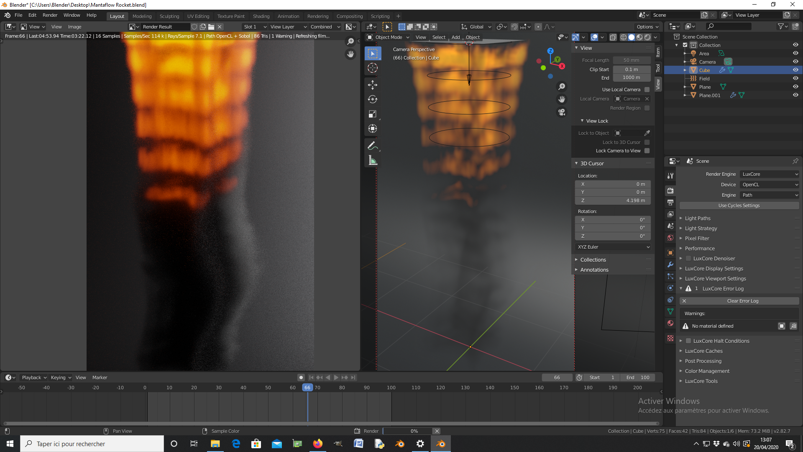
Task: Click the Use Cycles Settings button
Action: pyautogui.click(x=739, y=205)
